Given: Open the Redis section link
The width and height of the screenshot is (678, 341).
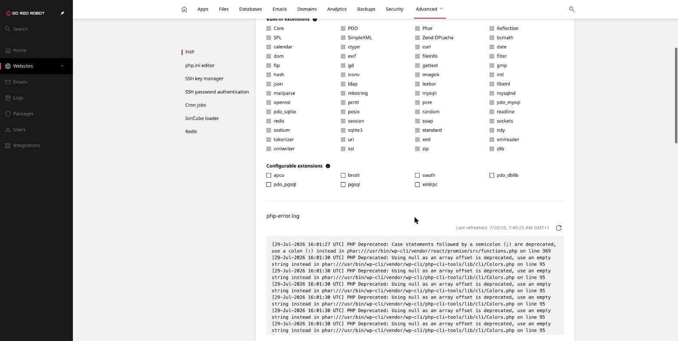Looking at the screenshot, I should (191, 131).
